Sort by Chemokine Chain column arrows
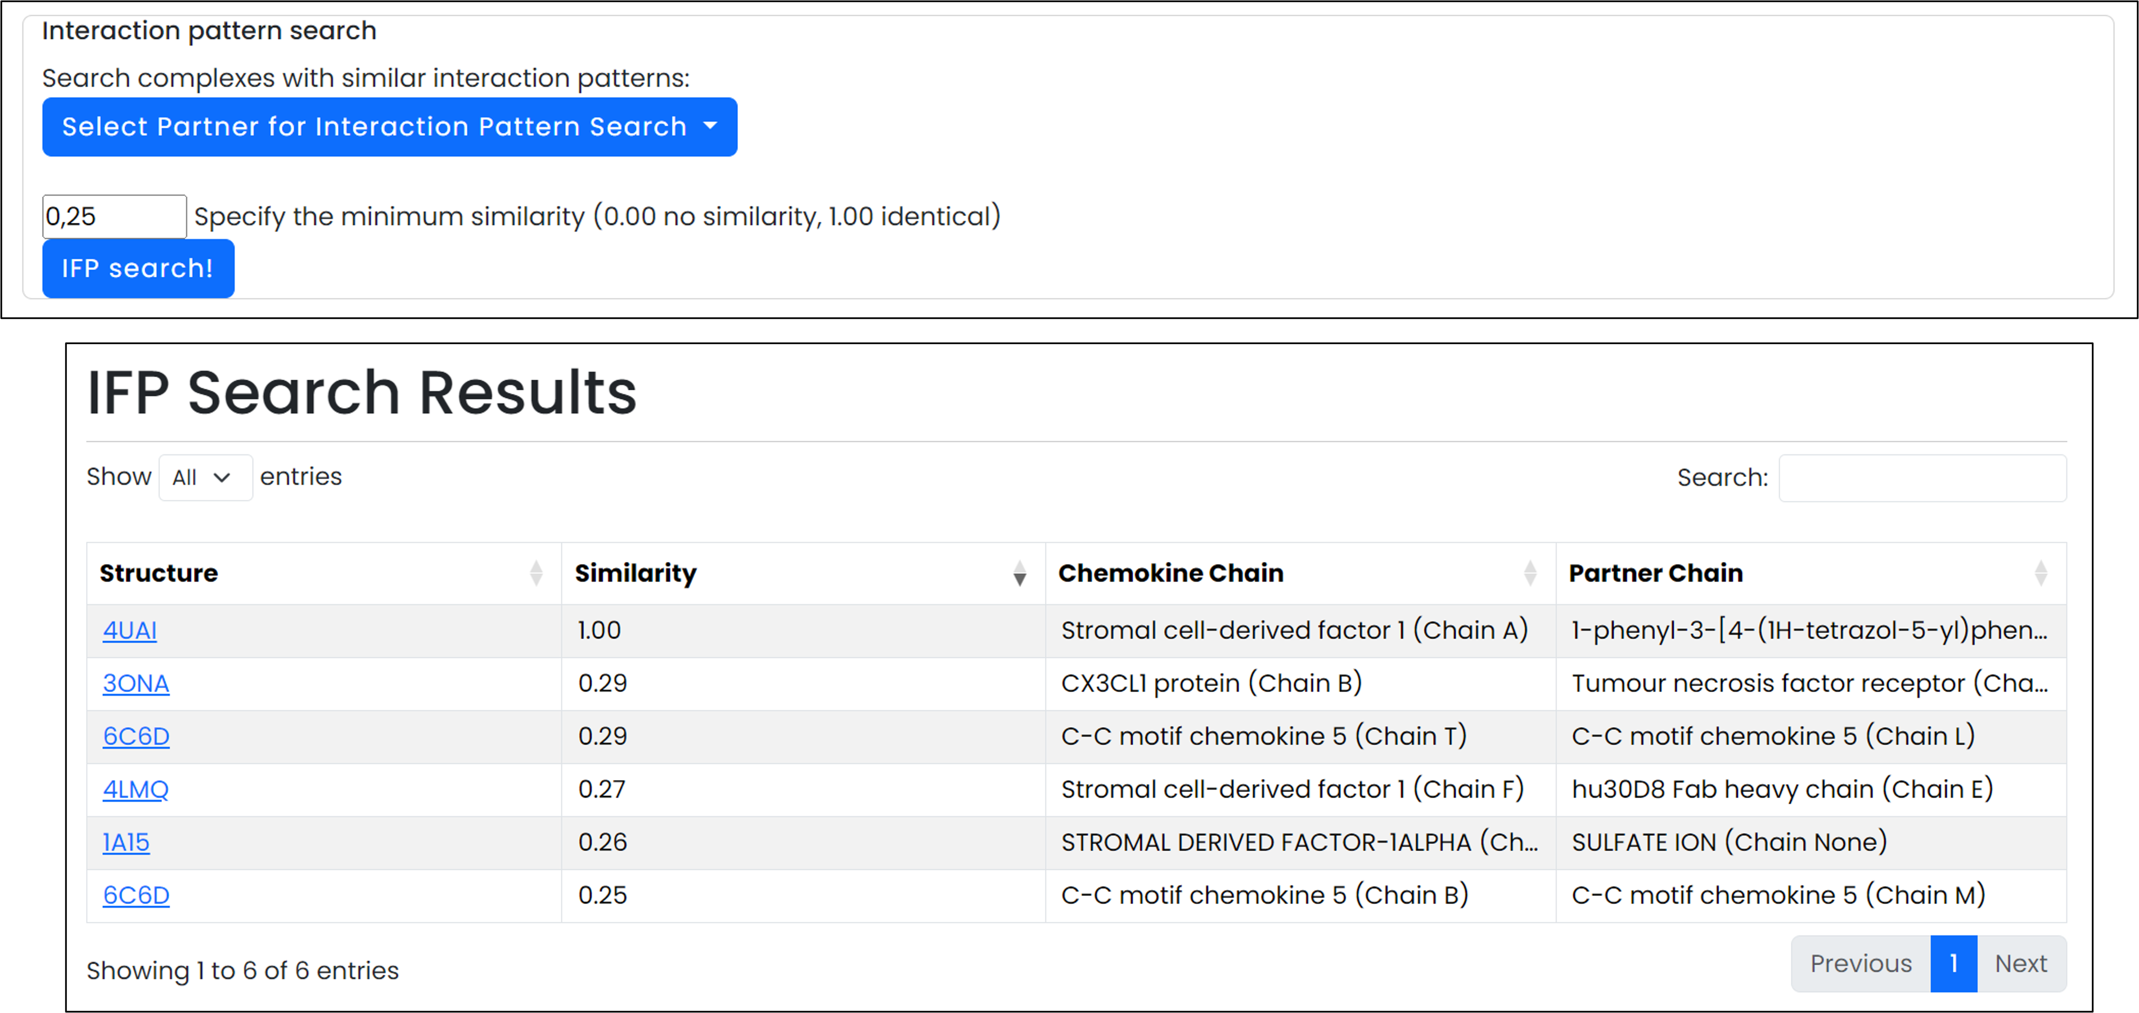The image size is (2139, 1013). pos(1529,573)
